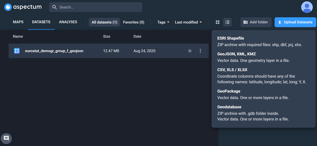This screenshot has width=317, height=146.
Task: Go to the MAPS tab
Action: tap(18, 22)
